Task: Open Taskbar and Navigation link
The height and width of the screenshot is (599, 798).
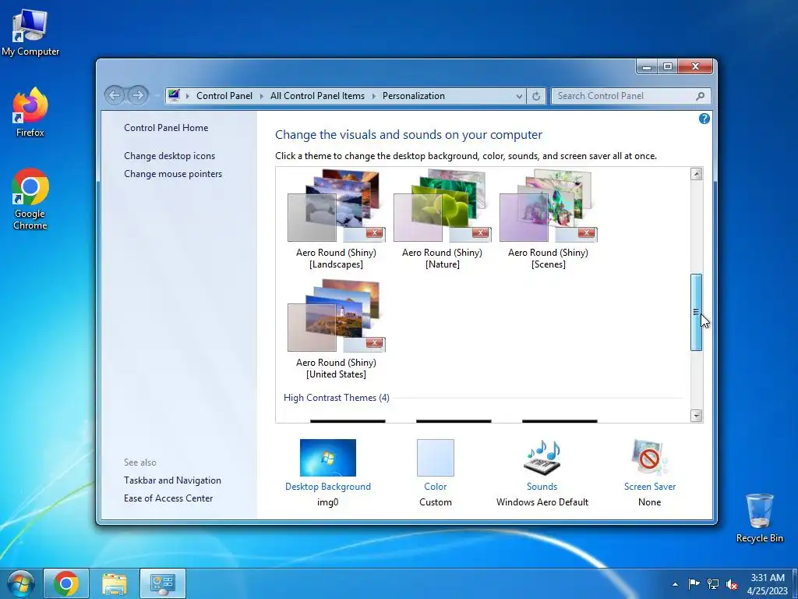Action: point(172,480)
